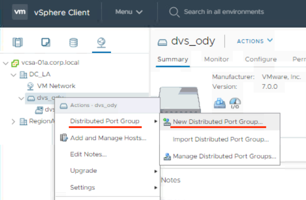The width and height of the screenshot is (306, 200).
Task: Click the vSphere Client title
Action: click(x=62, y=12)
